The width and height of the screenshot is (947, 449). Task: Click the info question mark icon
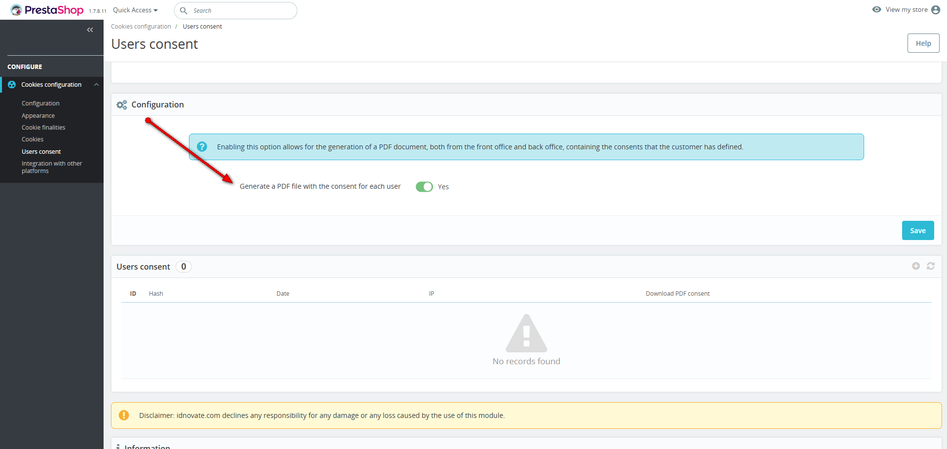coord(202,147)
